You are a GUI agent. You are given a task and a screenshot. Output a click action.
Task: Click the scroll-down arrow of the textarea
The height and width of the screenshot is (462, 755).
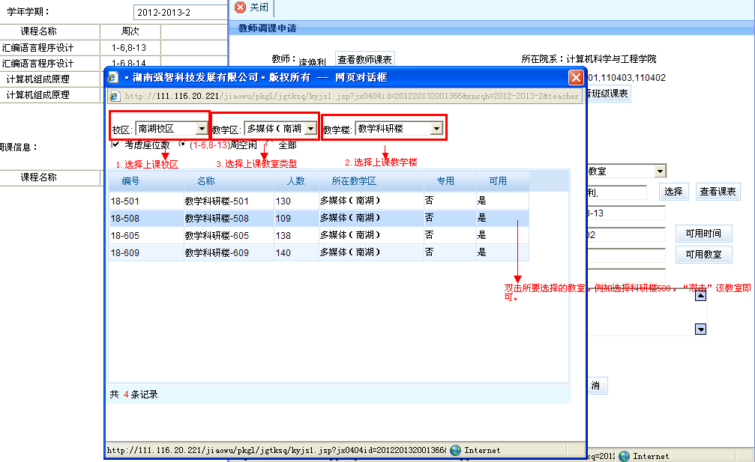click(x=701, y=329)
